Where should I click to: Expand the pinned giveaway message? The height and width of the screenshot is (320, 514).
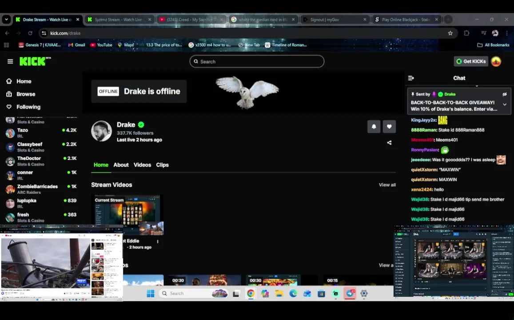tap(505, 104)
